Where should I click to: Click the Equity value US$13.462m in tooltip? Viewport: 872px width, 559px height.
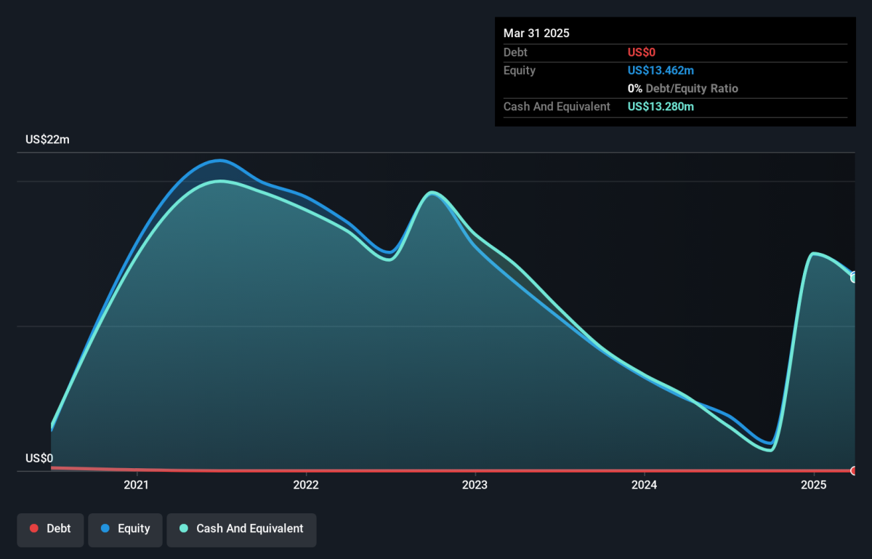coord(660,71)
